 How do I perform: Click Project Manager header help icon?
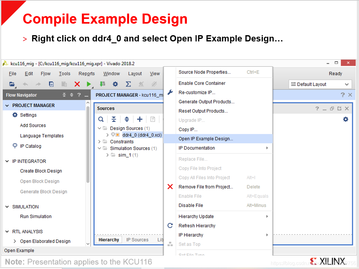pyautogui.click(x=343, y=95)
